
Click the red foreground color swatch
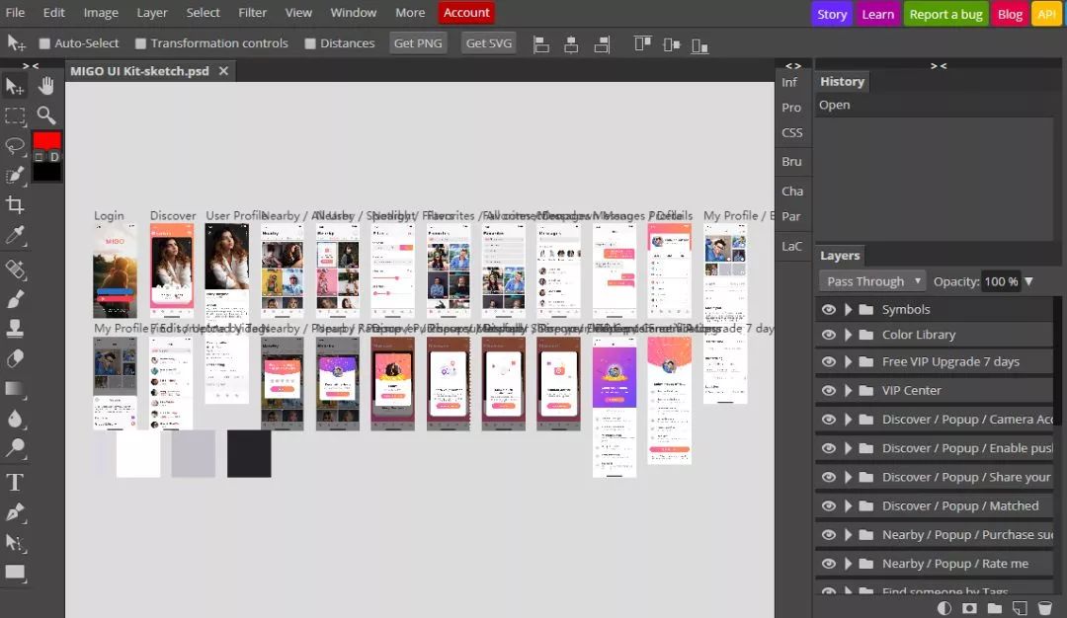tap(47, 141)
